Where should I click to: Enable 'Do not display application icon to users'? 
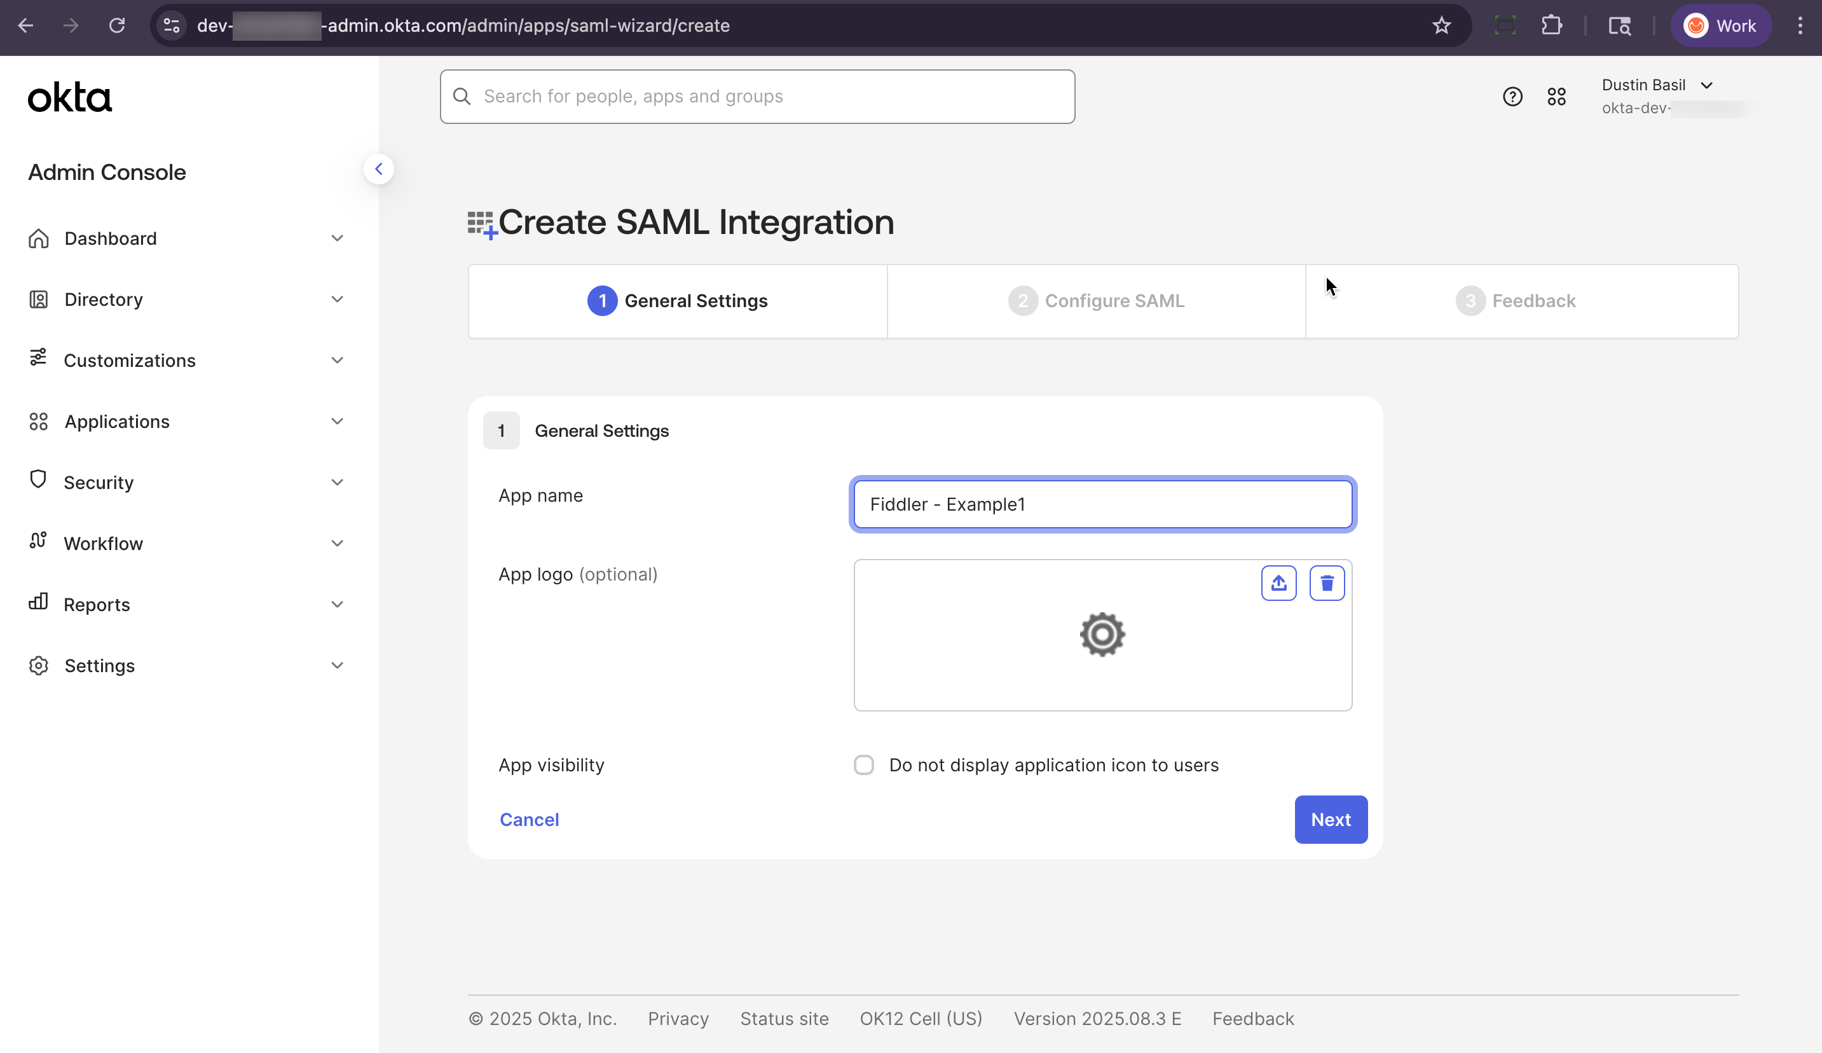pos(864,764)
